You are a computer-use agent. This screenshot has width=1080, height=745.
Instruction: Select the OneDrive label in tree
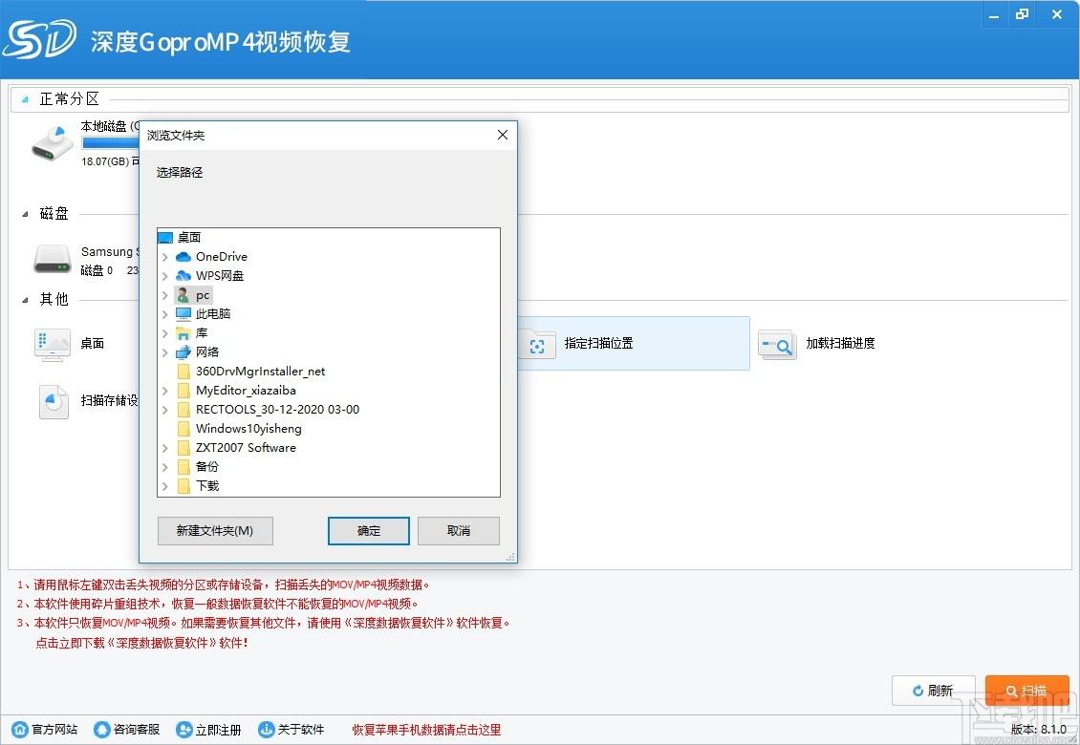tap(221, 257)
